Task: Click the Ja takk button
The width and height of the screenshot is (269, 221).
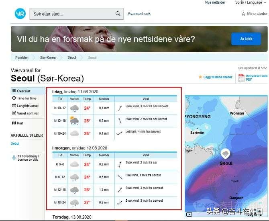Action: (x=246, y=39)
